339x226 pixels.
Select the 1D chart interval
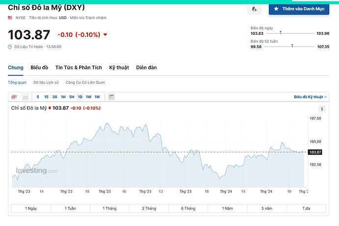(x=80, y=97)
